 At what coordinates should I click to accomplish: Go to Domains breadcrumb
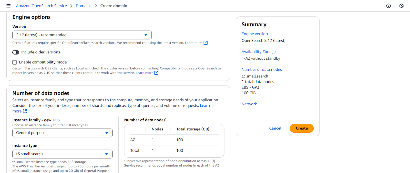(x=84, y=6)
